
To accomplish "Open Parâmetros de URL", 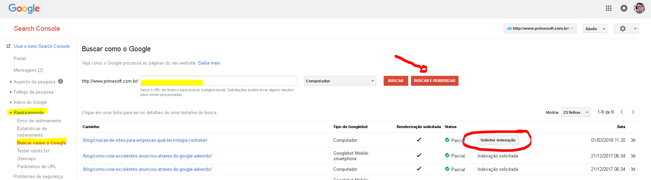I will (37, 167).
